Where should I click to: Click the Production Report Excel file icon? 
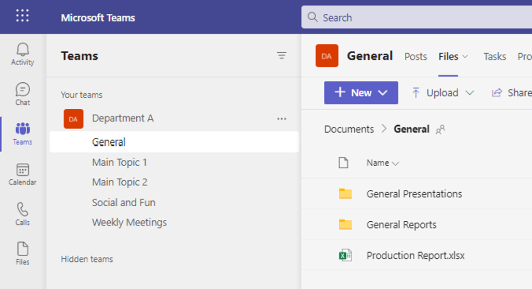(345, 256)
